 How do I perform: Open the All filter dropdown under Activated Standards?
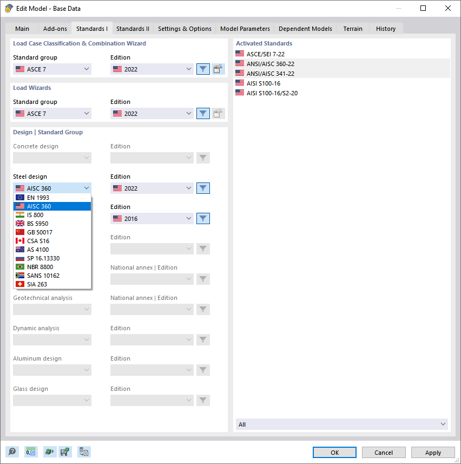coord(342,424)
